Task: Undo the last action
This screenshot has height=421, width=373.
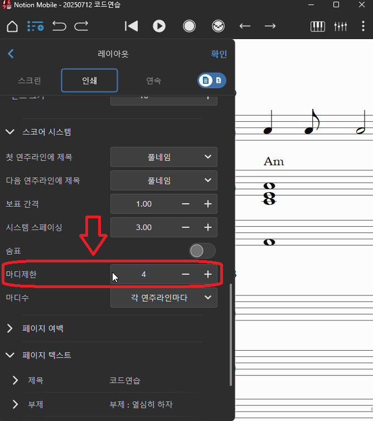Action: (59, 26)
